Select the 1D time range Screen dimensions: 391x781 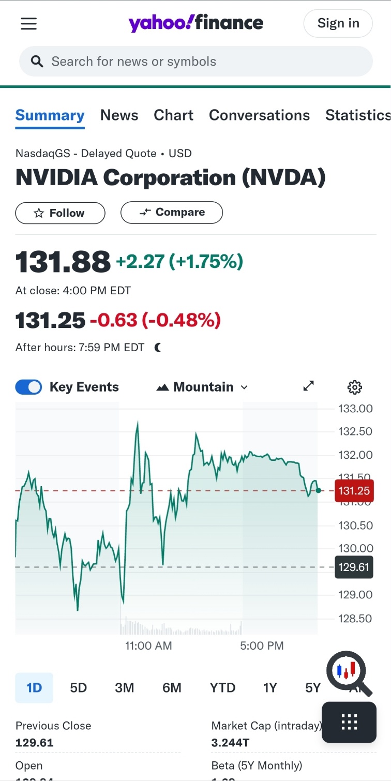click(34, 688)
